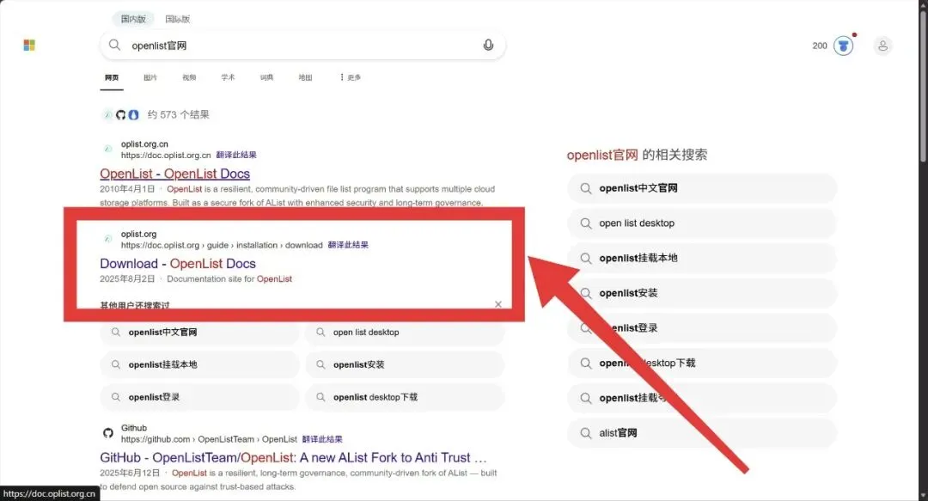Select the 图片 search tab
This screenshot has width=928, height=501.
(x=150, y=77)
